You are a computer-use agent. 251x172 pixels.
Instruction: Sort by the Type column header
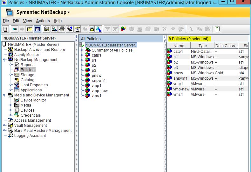[202, 46]
